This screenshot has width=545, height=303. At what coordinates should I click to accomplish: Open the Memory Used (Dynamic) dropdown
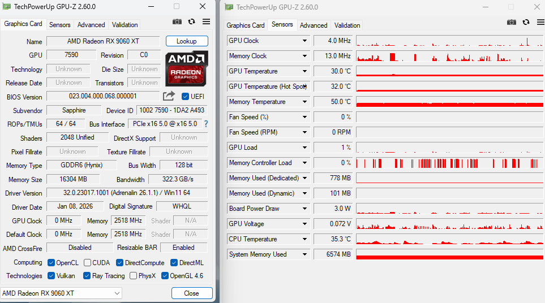304,193
